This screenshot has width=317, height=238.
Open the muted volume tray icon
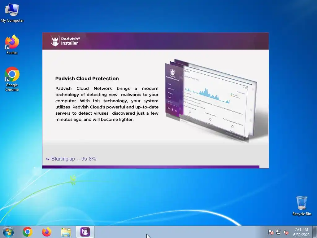(x=286, y=232)
